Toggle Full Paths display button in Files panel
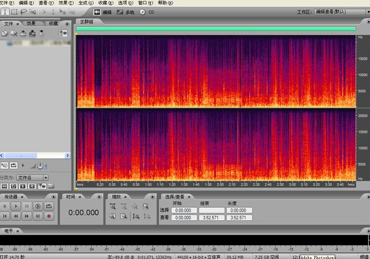Viewport: 370px width, 259px height. (51, 186)
